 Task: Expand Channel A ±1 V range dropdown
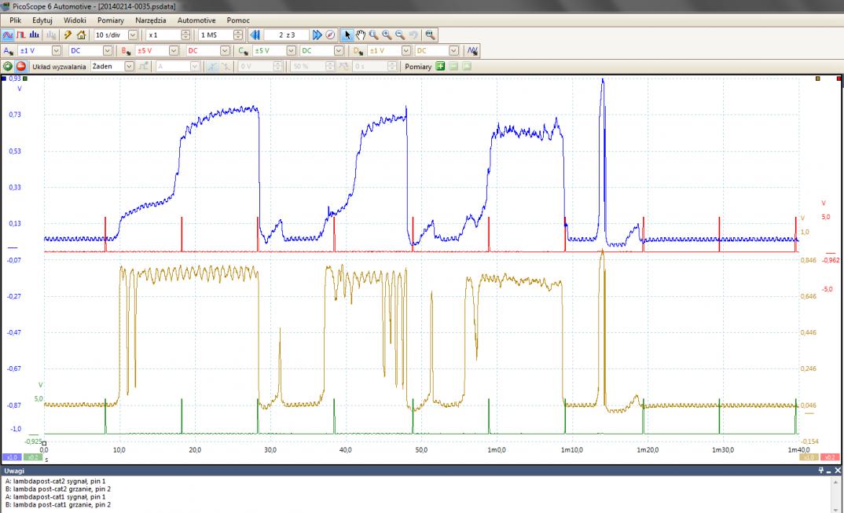(53, 51)
